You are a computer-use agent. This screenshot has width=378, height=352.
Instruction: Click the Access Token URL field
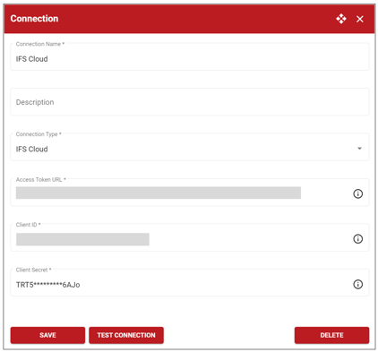click(x=190, y=193)
